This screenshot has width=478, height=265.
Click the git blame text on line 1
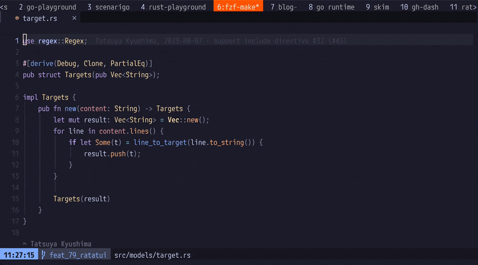pyautogui.click(x=220, y=41)
